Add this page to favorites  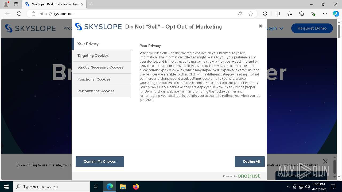(x=251, y=14)
